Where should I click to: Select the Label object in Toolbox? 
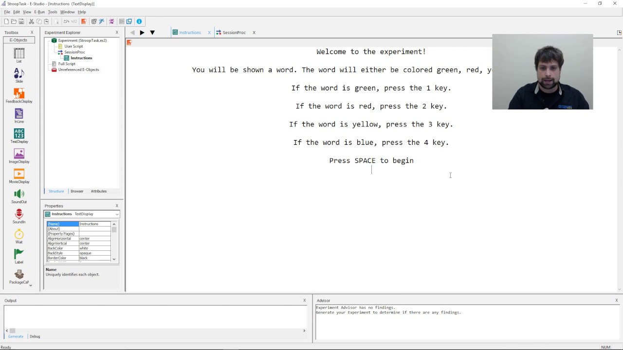coord(19,256)
